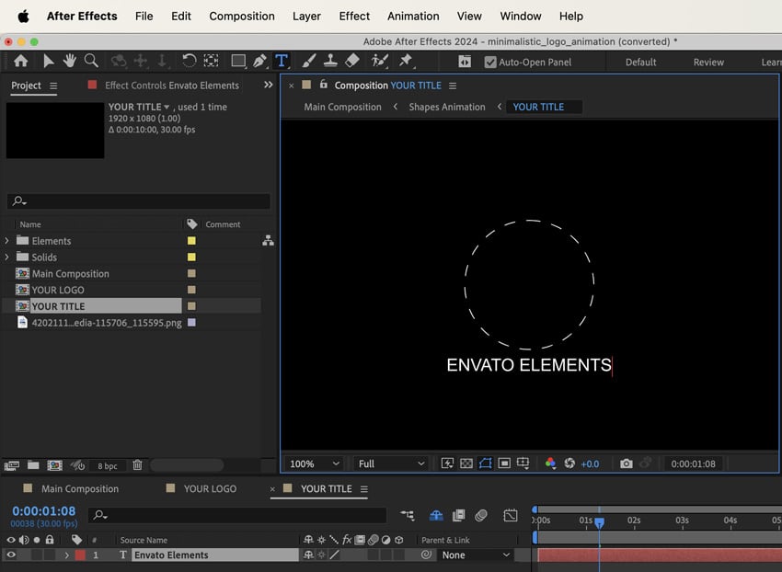Switch to the Review workspace

[x=708, y=62]
